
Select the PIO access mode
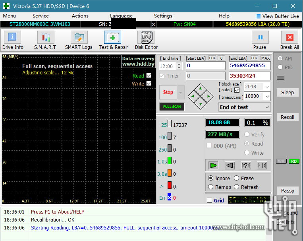(x=280, y=67)
